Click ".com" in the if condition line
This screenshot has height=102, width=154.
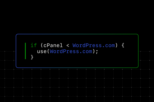[x=109, y=46]
